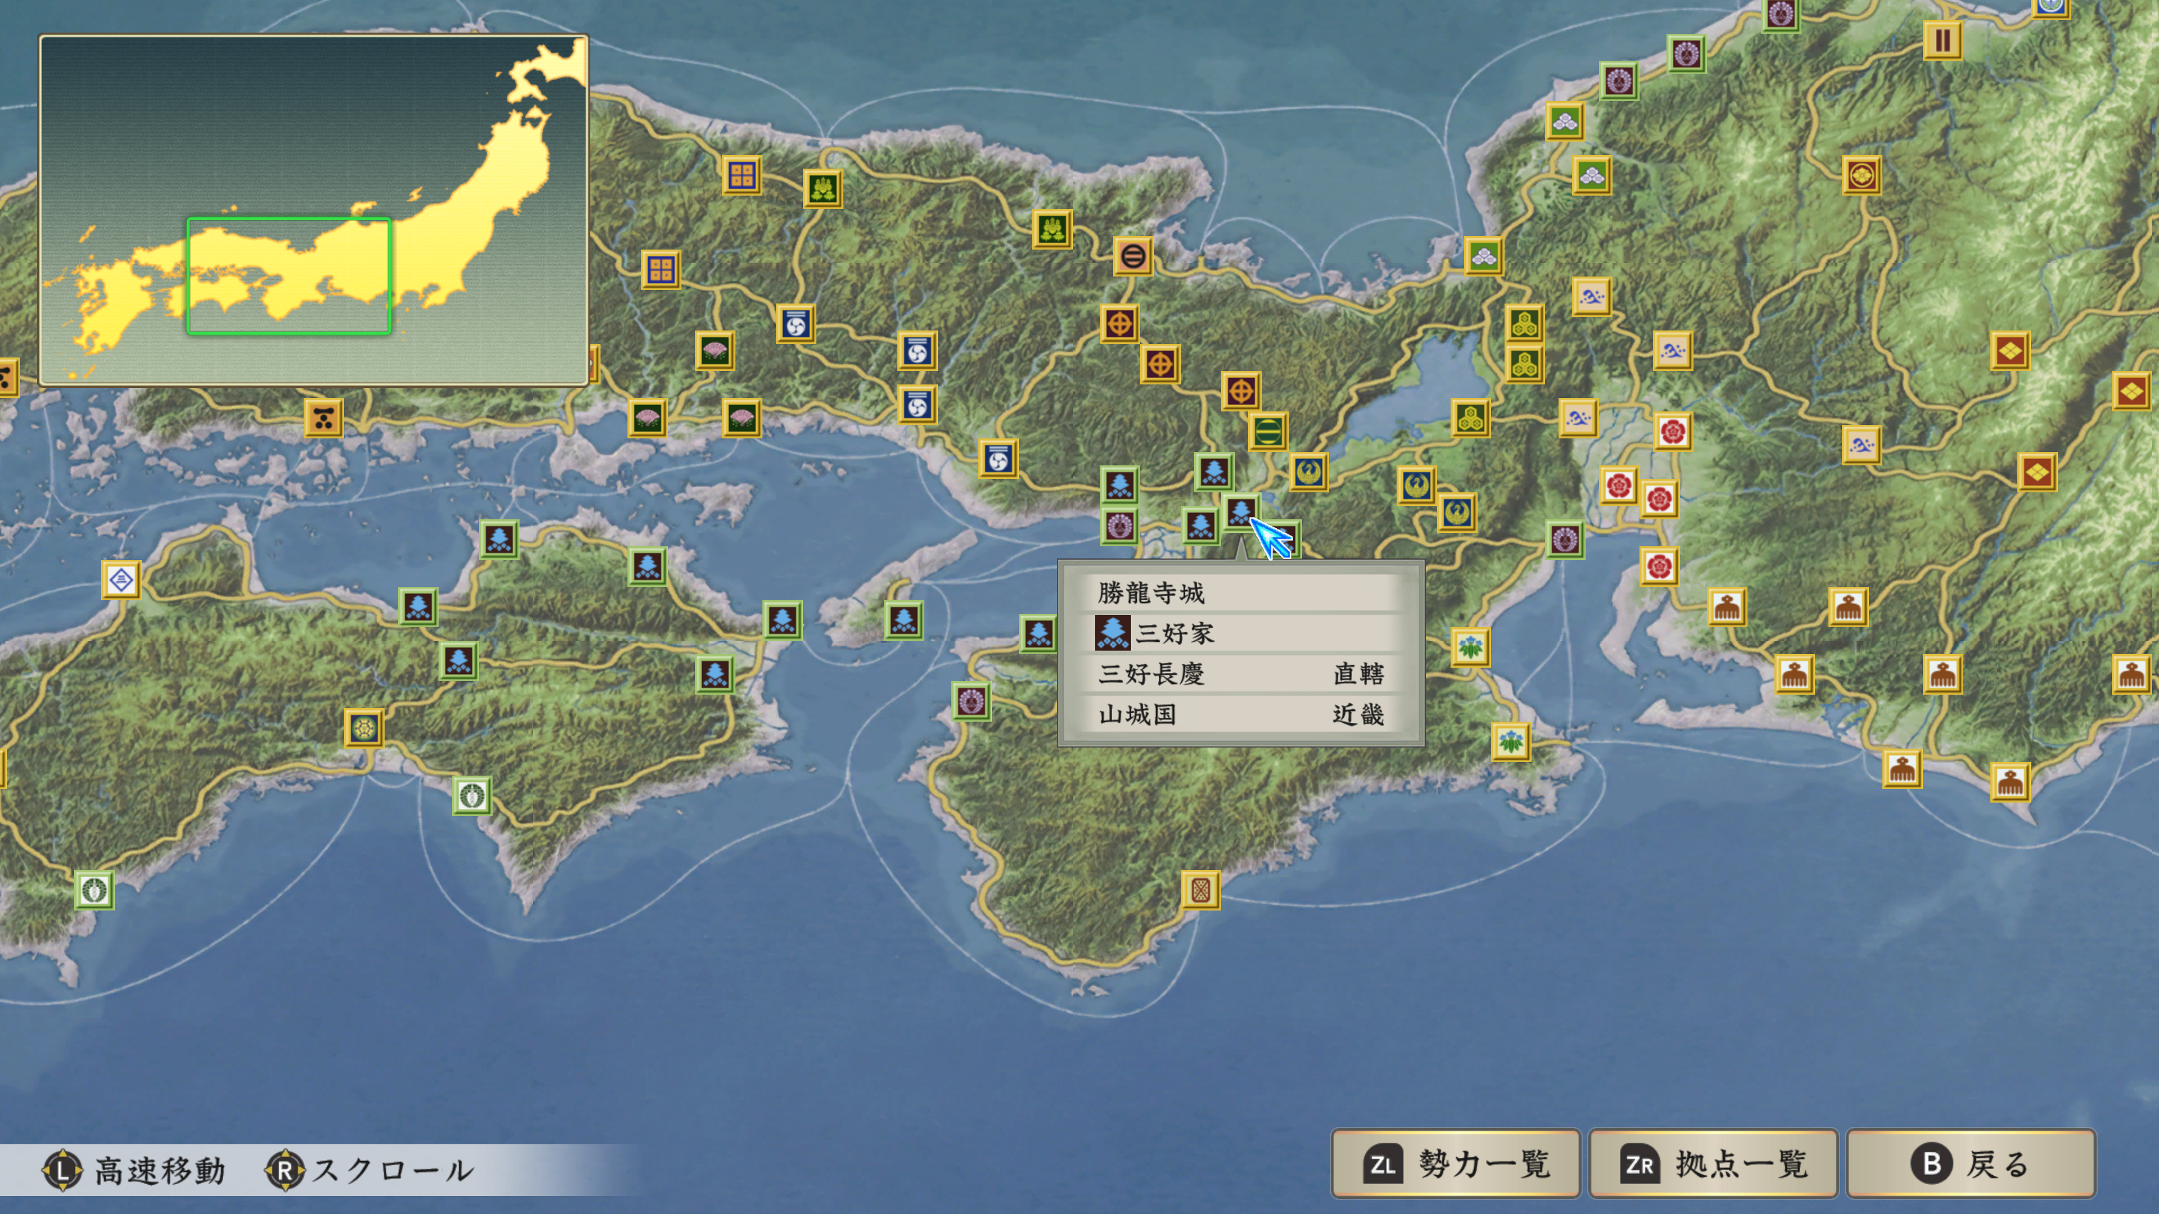Select the red castle with yellow flower-in-ring crest
Image resolution: width=2159 pixels, height=1214 pixels.
pos(1862,175)
